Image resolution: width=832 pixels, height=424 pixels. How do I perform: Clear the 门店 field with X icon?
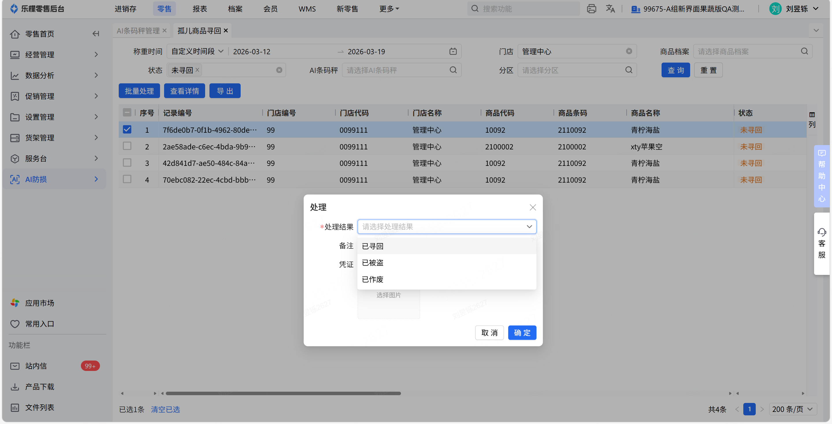[x=629, y=51]
